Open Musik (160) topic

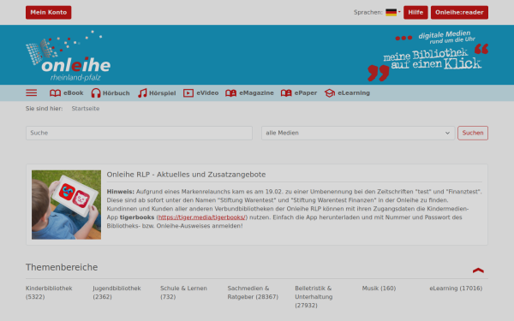point(379,288)
